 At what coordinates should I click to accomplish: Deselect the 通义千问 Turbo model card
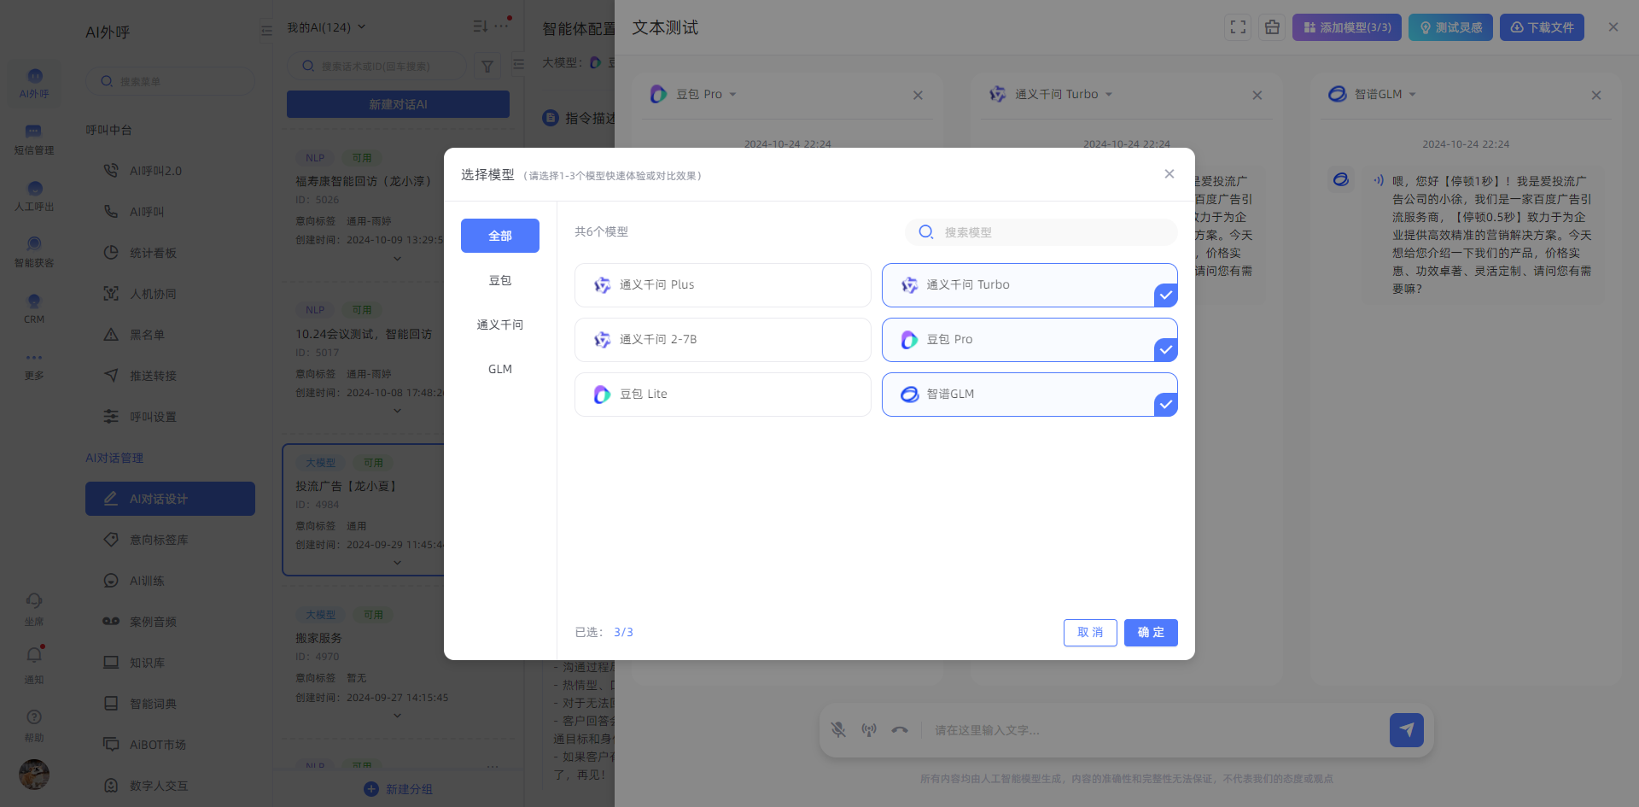[1029, 285]
